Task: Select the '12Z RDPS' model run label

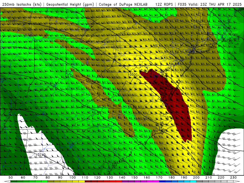Action: coord(164,4)
